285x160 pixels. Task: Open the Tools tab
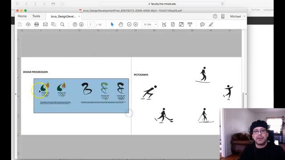pyautogui.click(x=36, y=16)
